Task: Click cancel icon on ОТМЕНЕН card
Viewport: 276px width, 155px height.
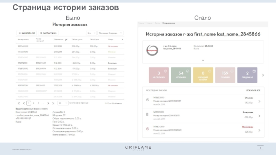Action: click(x=232, y=71)
